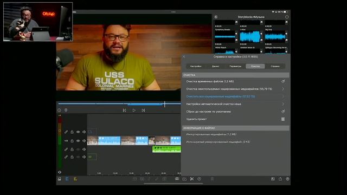Mute the main video track audio

[x=84, y=141]
